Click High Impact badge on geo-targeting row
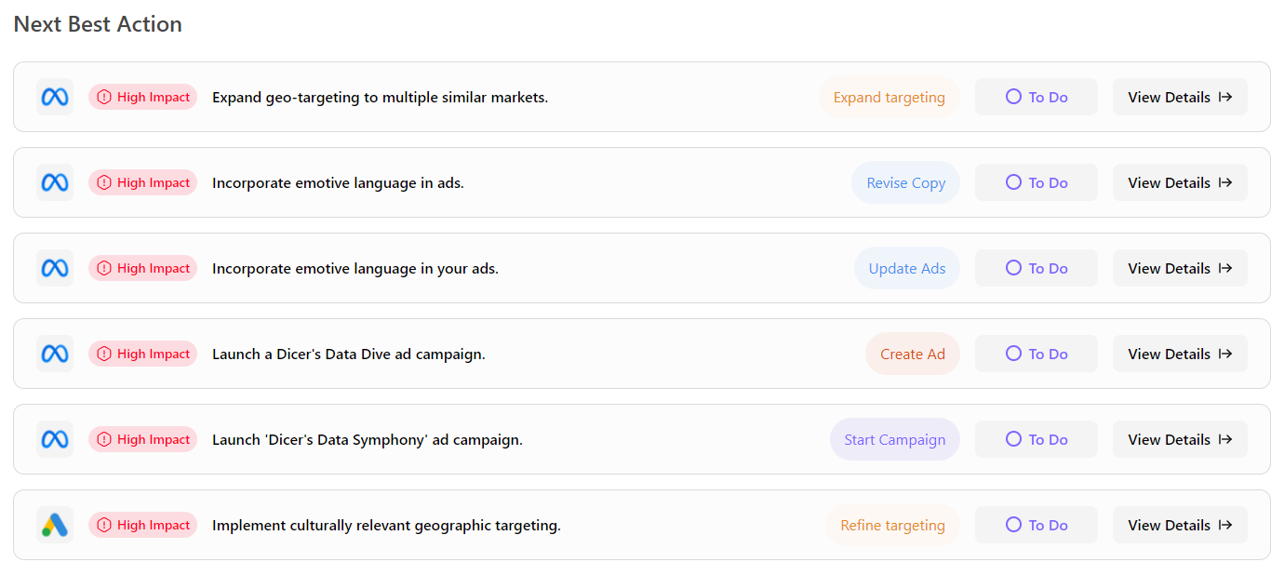 143,97
